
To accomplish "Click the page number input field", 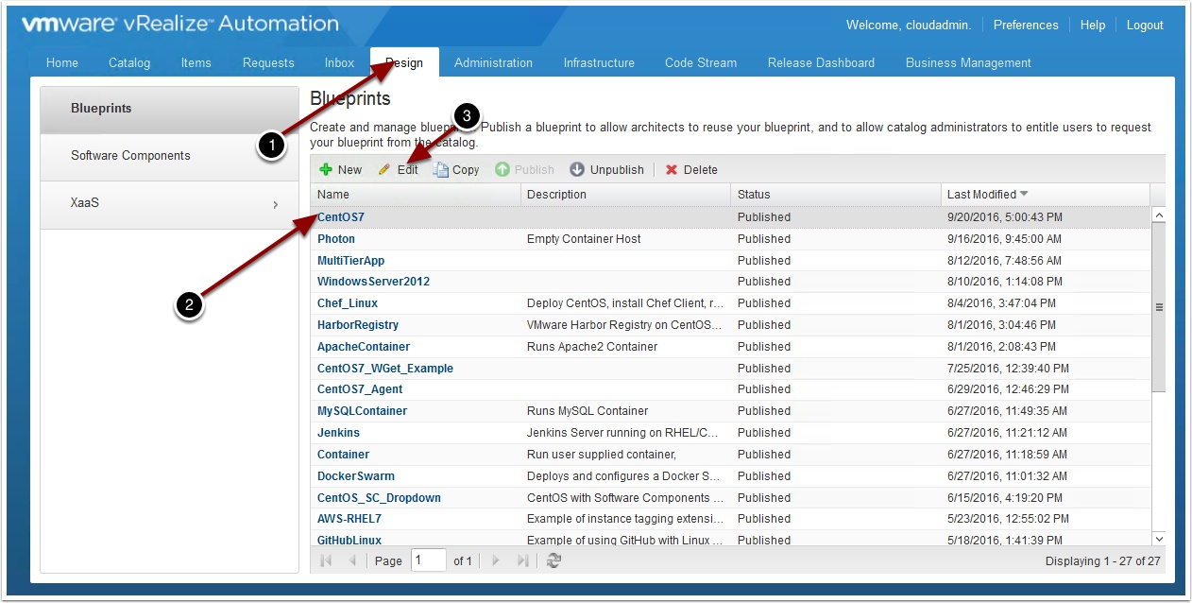I will point(429,560).
